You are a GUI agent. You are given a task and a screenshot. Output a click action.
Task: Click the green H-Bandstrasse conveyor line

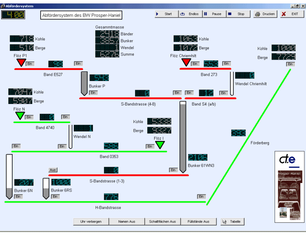tap(105, 202)
